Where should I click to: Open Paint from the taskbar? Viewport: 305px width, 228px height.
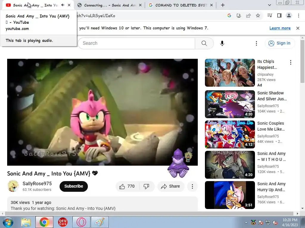[x=99, y=222]
